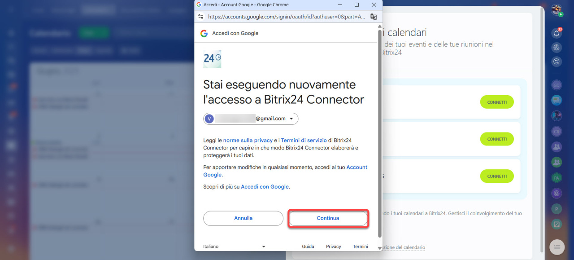Image resolution: width=574 pixels, height=260 pixels.
Task: Open the GD chat avatar in sidebar
Action: tap(557, 85)
